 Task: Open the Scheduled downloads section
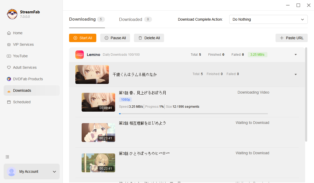click(x=22, y=102)
